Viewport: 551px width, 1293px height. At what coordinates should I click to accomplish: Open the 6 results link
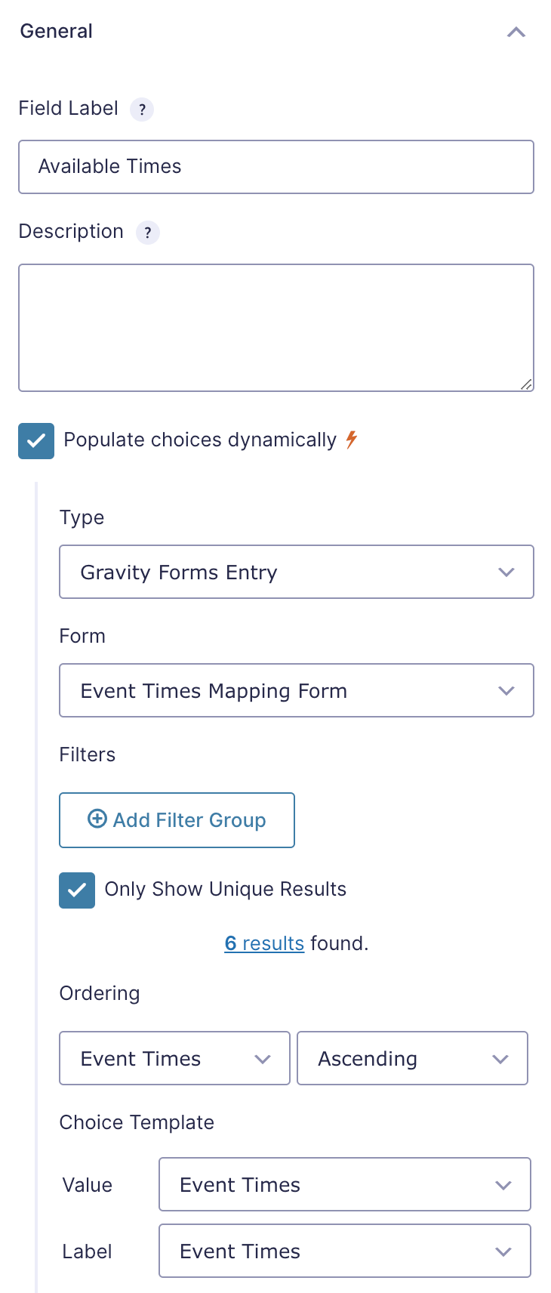click(263, 943)
